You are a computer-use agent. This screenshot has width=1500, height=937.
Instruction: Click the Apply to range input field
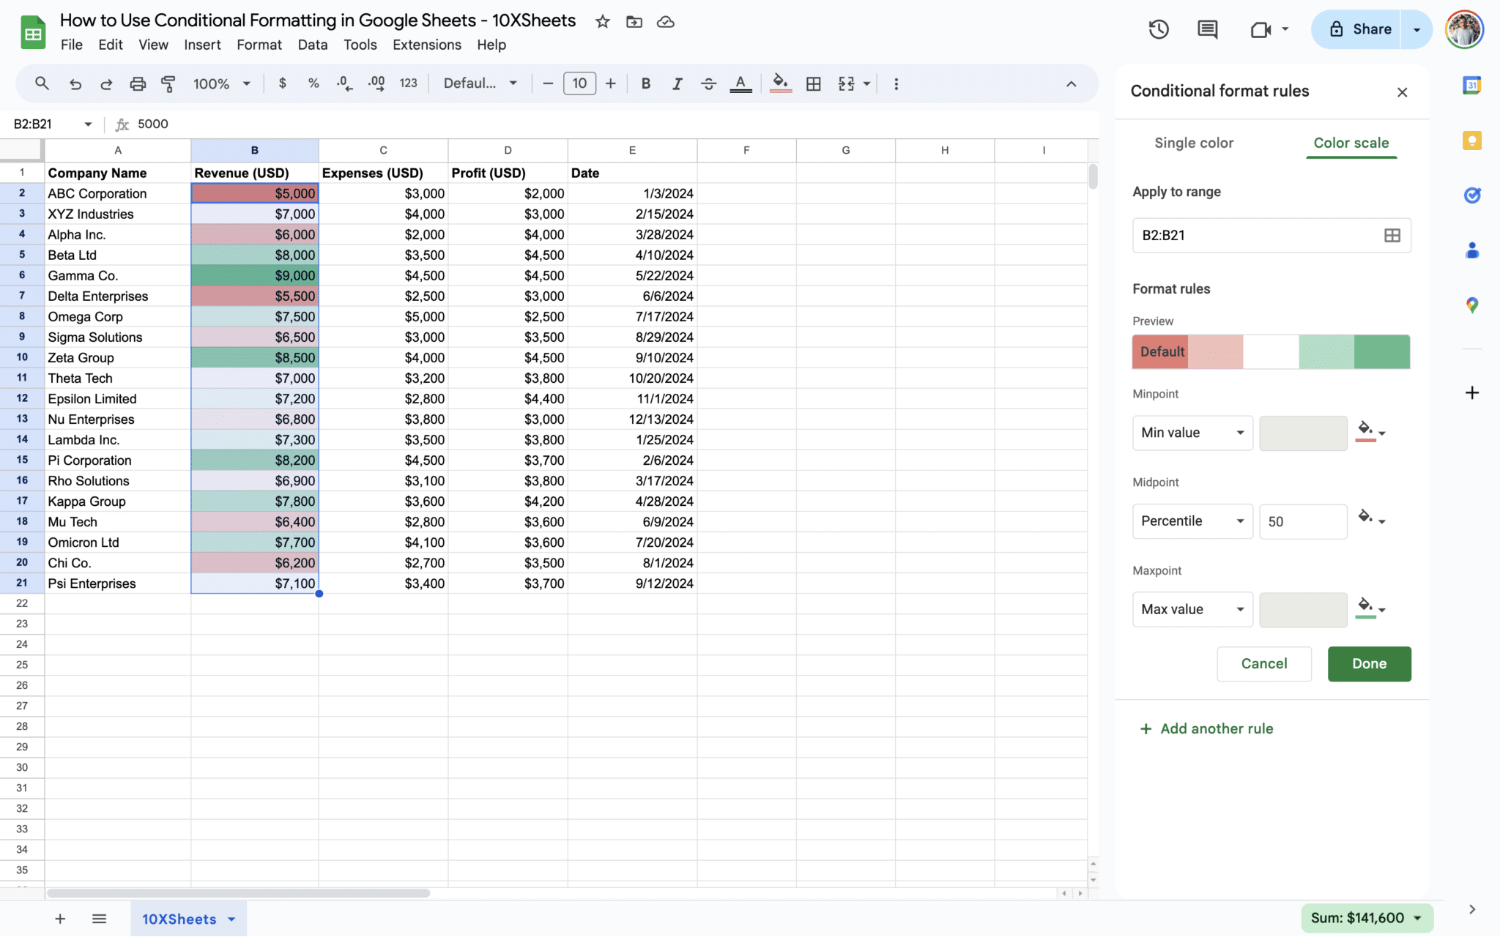tap(1252, 235)
